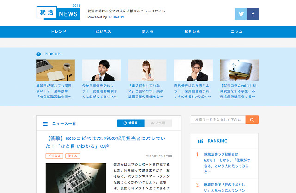Open the JOBRASS link

[116, 17]
